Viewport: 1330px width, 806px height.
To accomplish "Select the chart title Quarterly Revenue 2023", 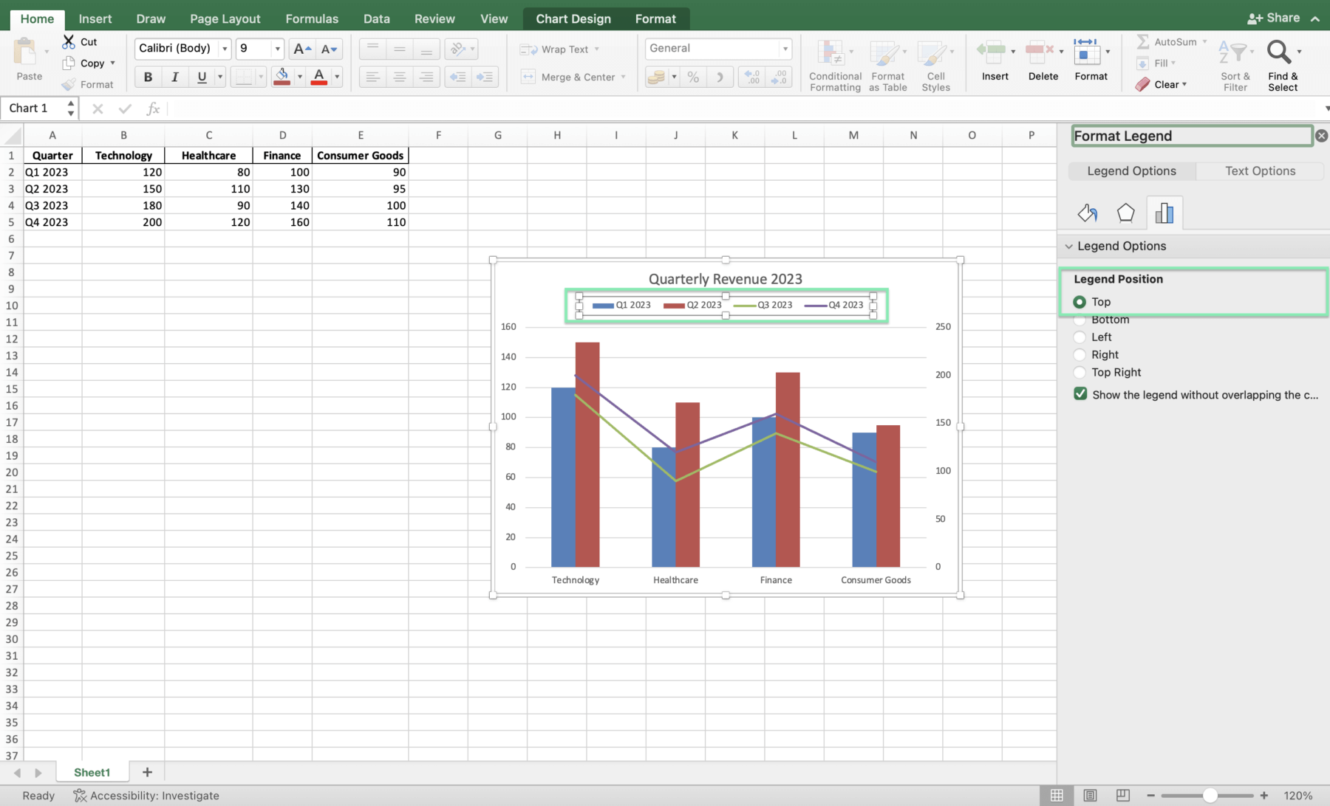I will [725, 279].
